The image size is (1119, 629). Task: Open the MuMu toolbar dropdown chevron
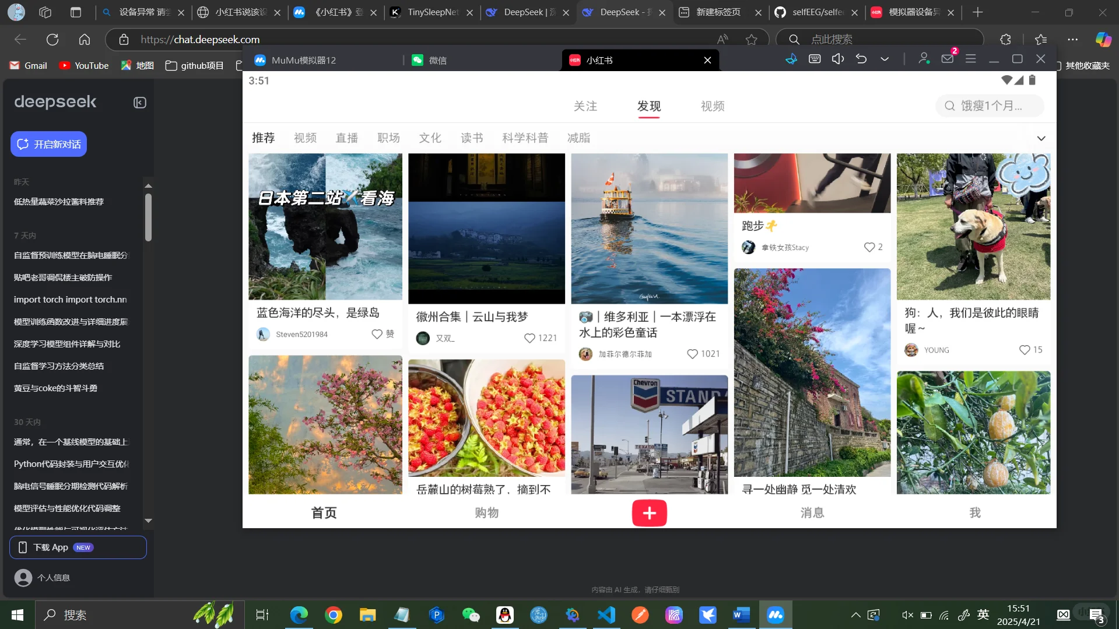[x=884, y=59]
